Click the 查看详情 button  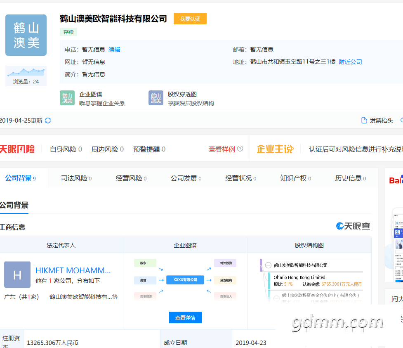[x=185, y=317]
